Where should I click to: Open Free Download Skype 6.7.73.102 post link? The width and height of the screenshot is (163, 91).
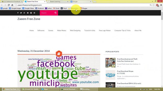click(125, 72)
